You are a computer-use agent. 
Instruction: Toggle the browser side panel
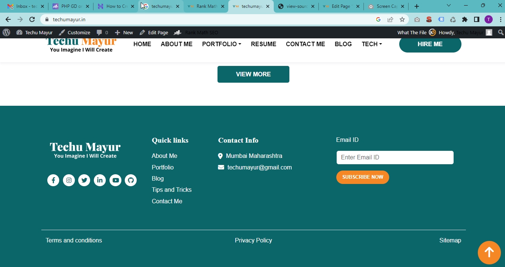click(477, 19)
